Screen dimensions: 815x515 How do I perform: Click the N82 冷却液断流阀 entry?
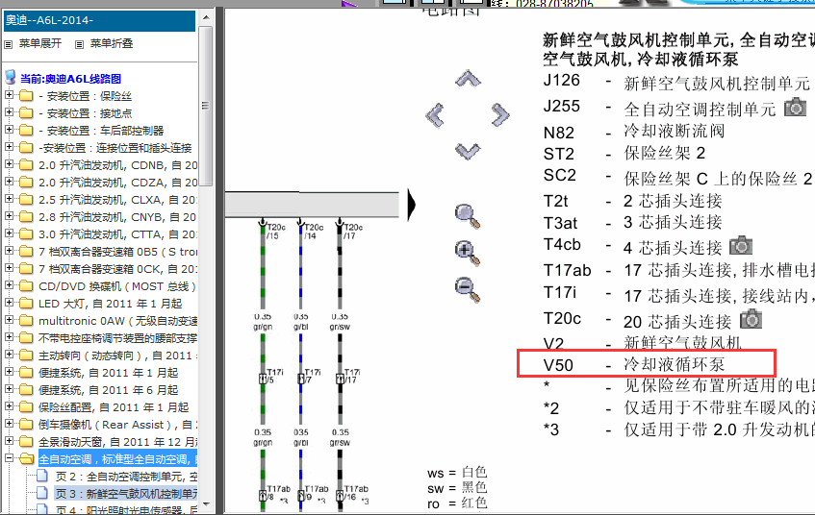coord(633,132)
